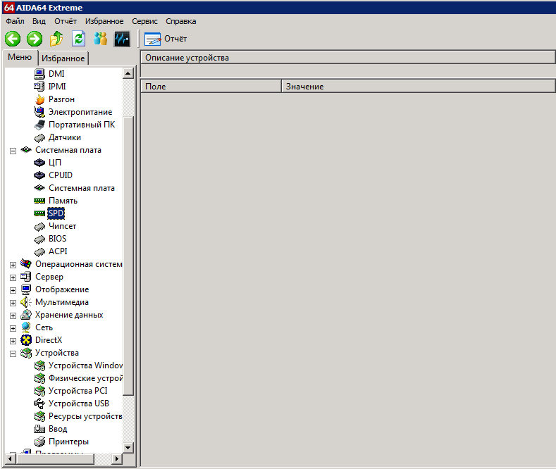Image resolution: width=556 pixels, height=469 pixels.
Task: Expand the Сервер node
Action: (13, 277)
